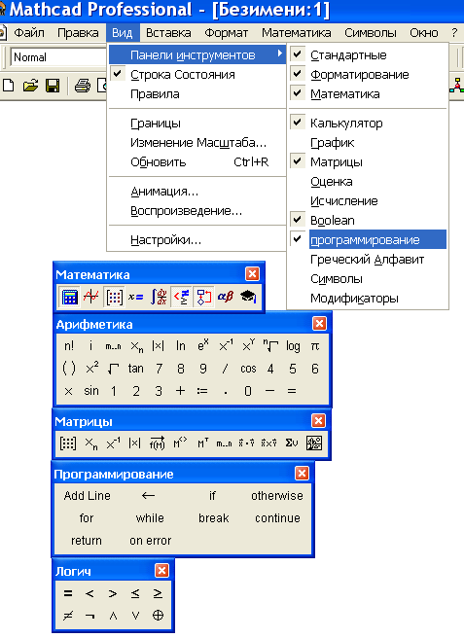Insert matrix transpose in Матрицы panel
464x638 pixels.
pos(203,443)
